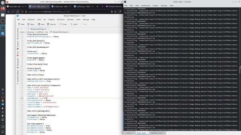The image size is (241, 135).
Task: Open Kate's Sessions menu
Action: [70, 19]
